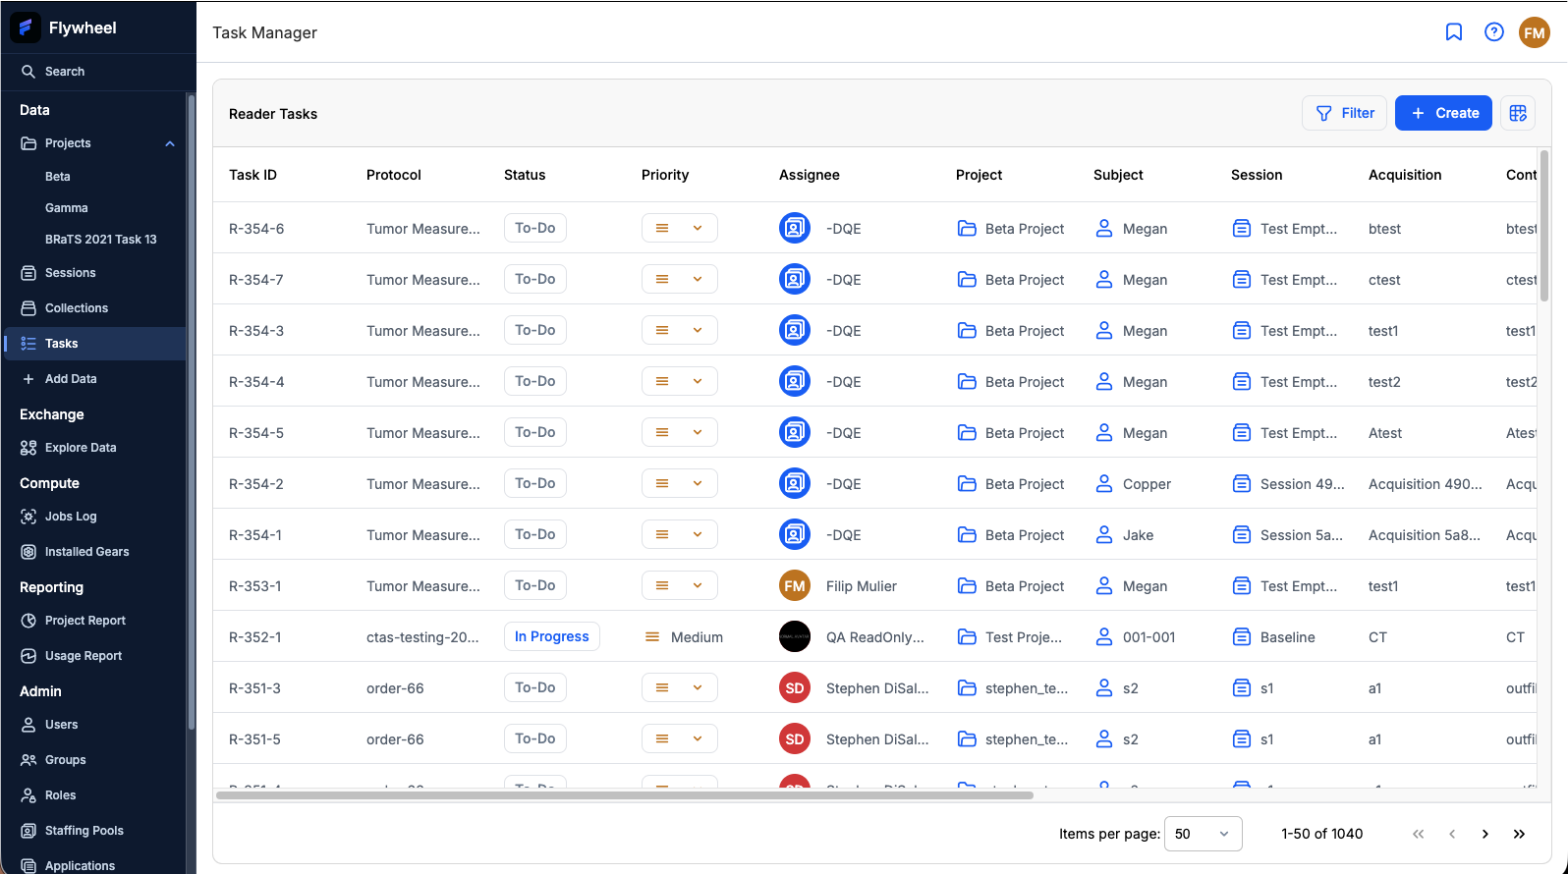This screenshot has height=874, width=1568.
Task: Click the bookmark icon in header
Action: (x=1454, y=32)
